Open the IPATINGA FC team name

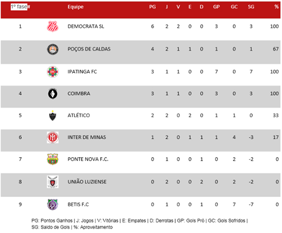(x=82, y=72)
